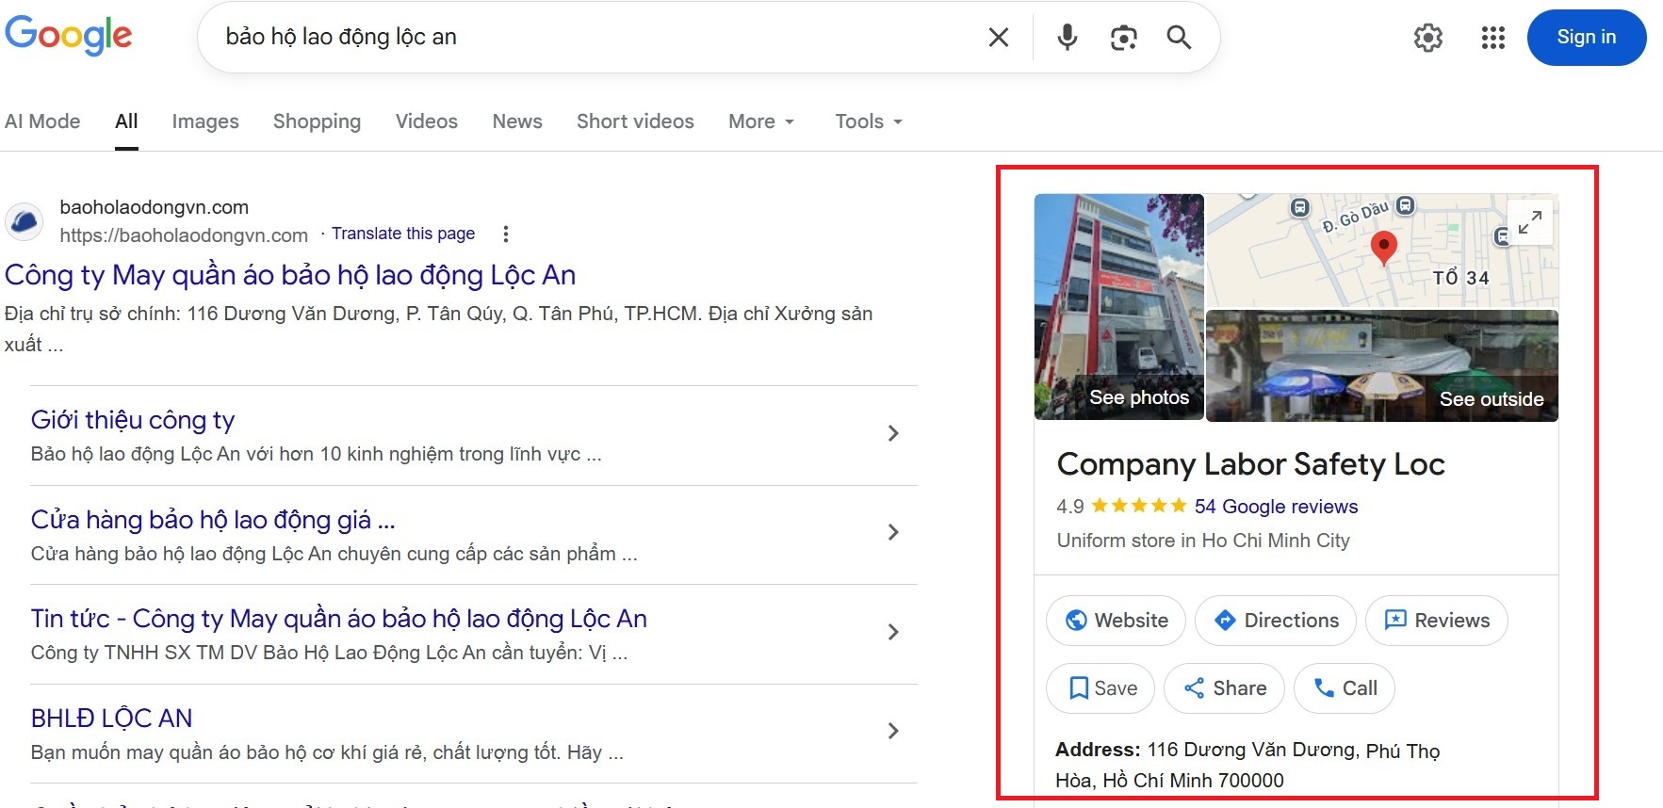
Task: Open Google settings gear icon
Action: pyautogui.click(x=1428, y=38)
